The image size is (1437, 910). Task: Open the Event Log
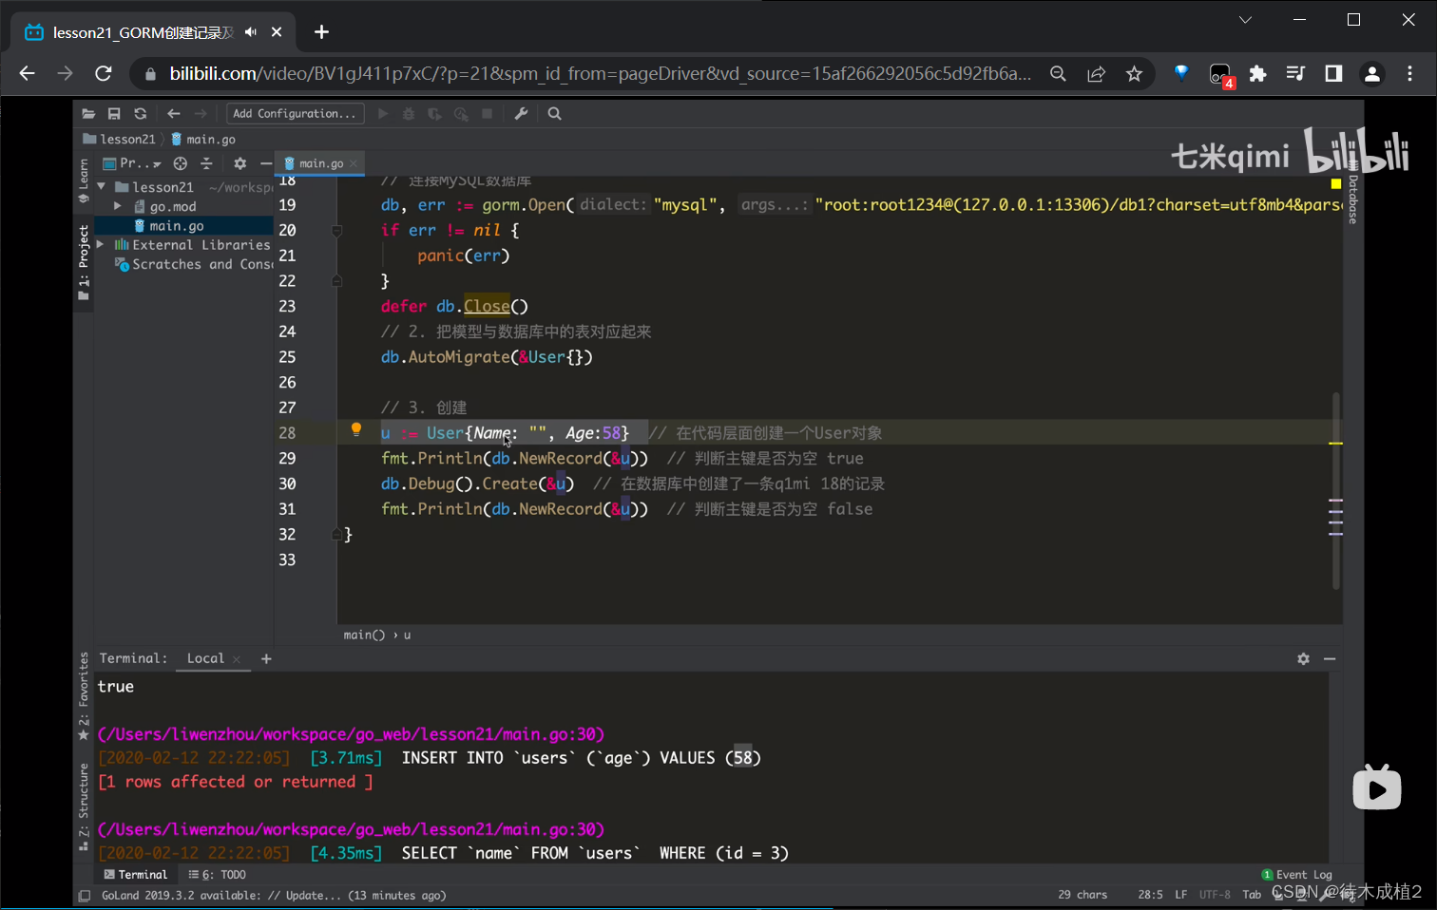pos(1296,875)
